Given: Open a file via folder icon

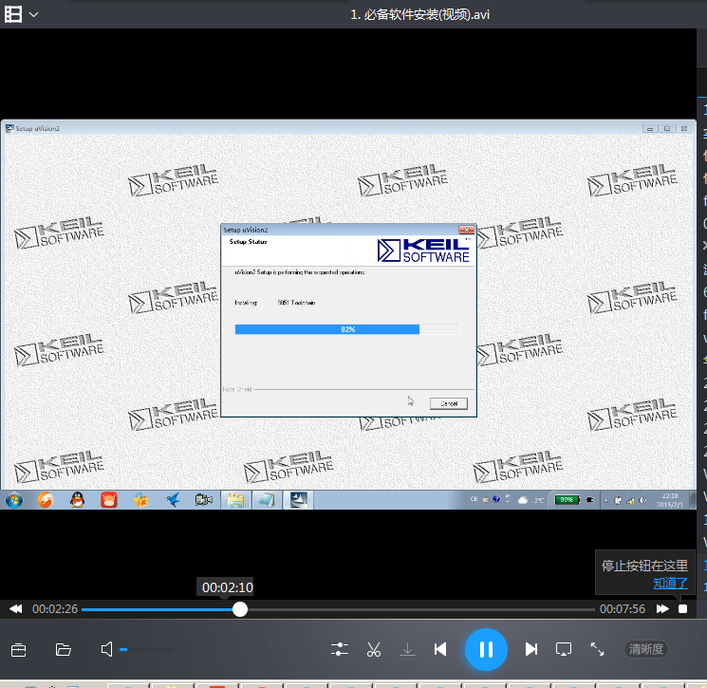Looking at the screenshot, I should point(64,650).
